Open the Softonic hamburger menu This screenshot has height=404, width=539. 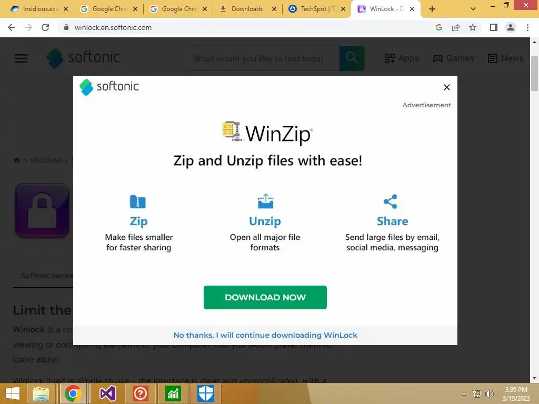point(21,58)
